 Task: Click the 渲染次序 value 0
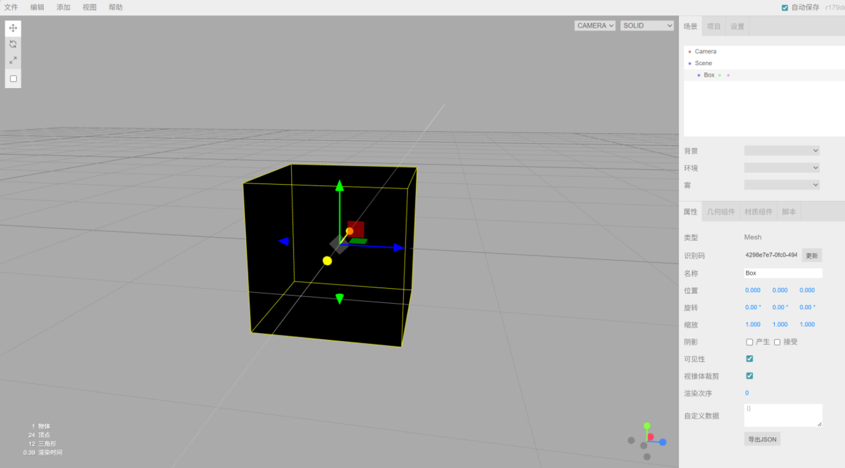tap(747, 393)
